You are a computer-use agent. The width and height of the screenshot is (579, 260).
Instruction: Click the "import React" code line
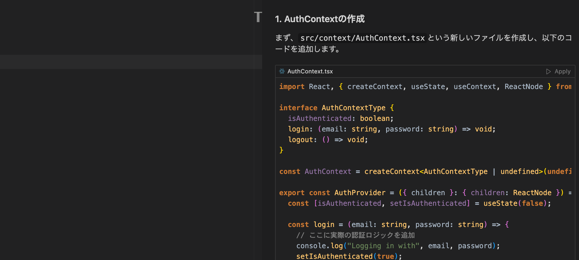425,87
